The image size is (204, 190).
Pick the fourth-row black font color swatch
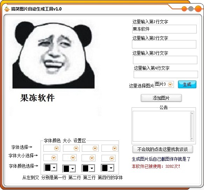pos(105,168)
